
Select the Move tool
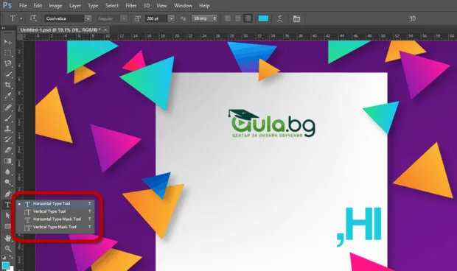click(8, 42)
